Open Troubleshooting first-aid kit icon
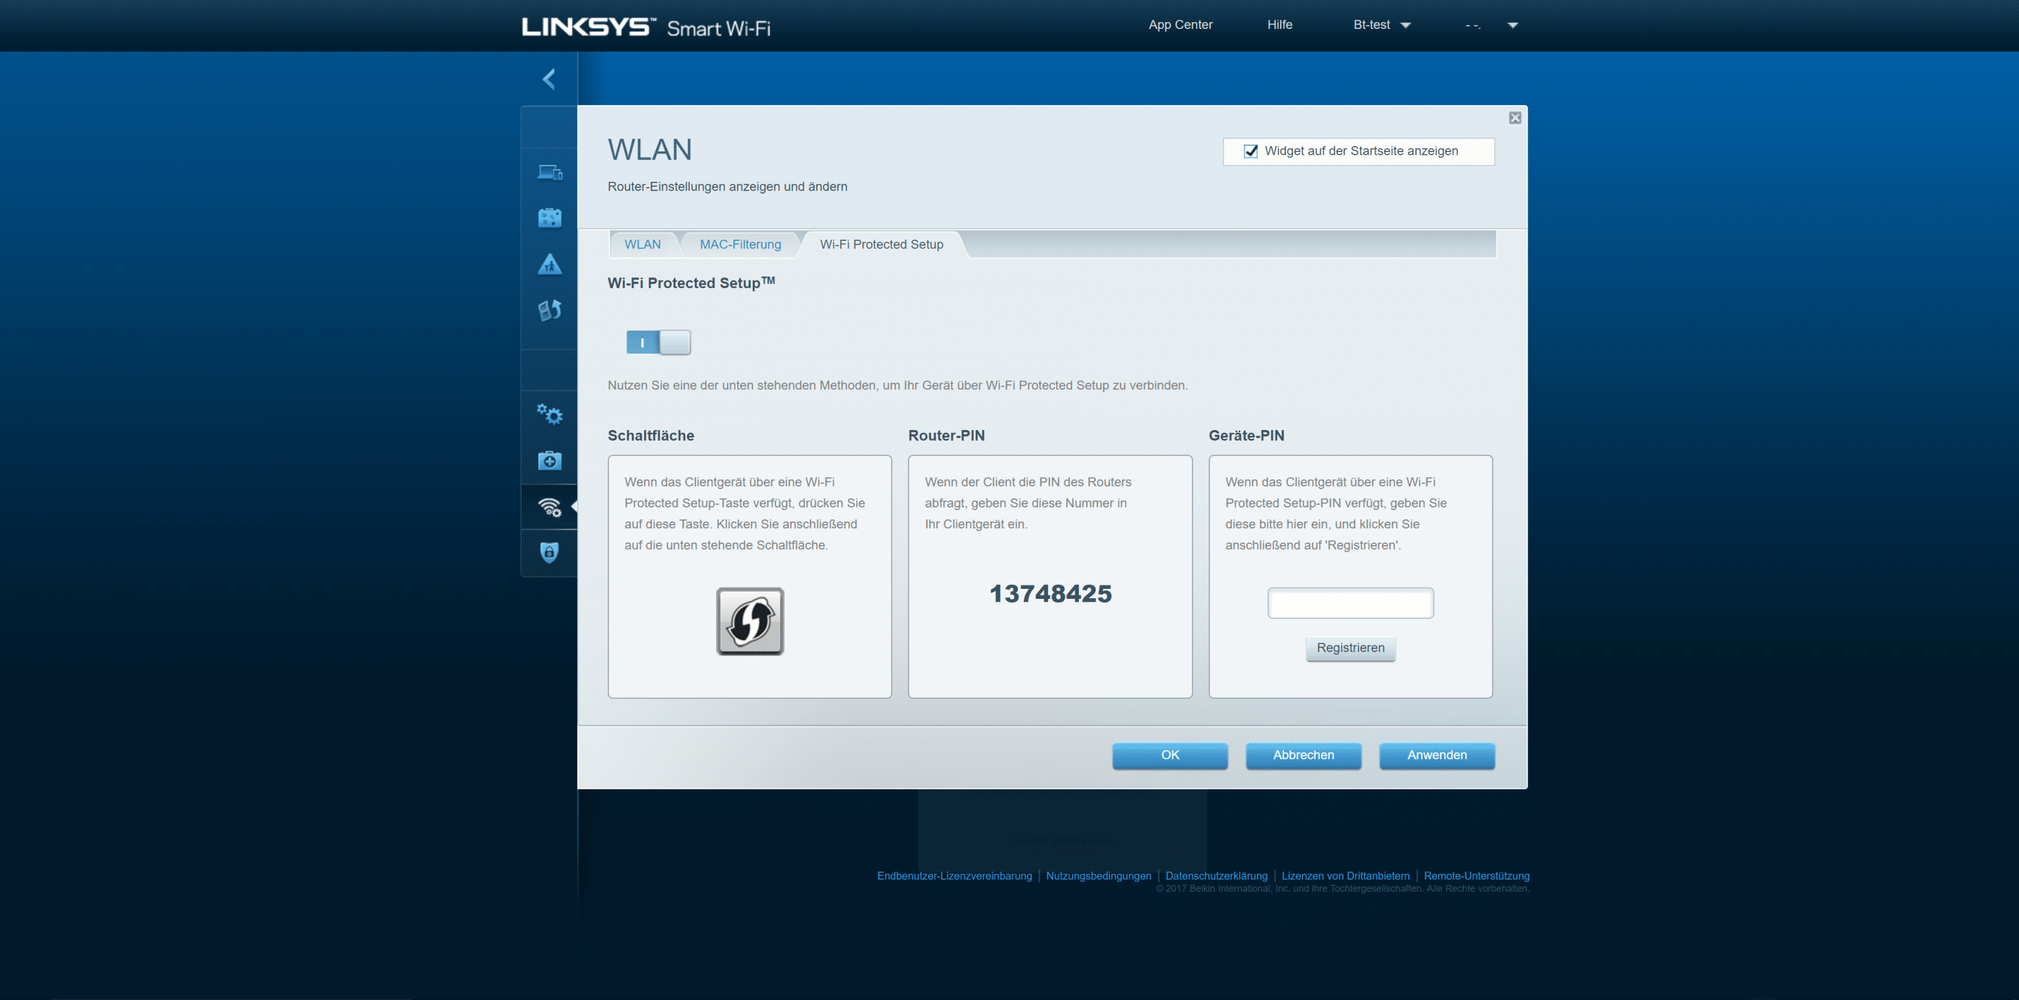 (x=549, y=461)
